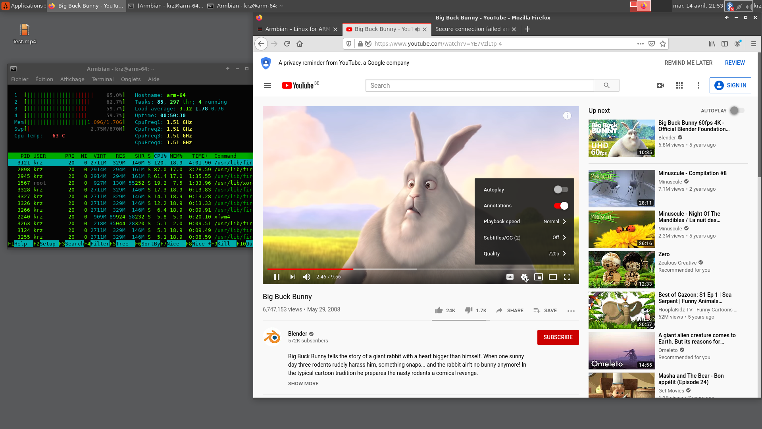Open YouTube settings three-dot menu

[698, 85]
